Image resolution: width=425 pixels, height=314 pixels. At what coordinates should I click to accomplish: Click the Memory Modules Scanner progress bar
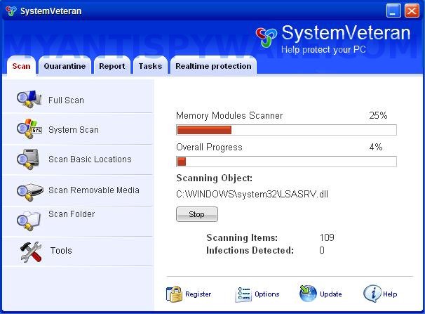pyautogui.click(x=287, y=130)
